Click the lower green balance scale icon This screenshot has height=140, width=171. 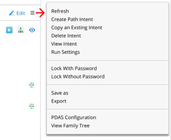pos(32,106)
